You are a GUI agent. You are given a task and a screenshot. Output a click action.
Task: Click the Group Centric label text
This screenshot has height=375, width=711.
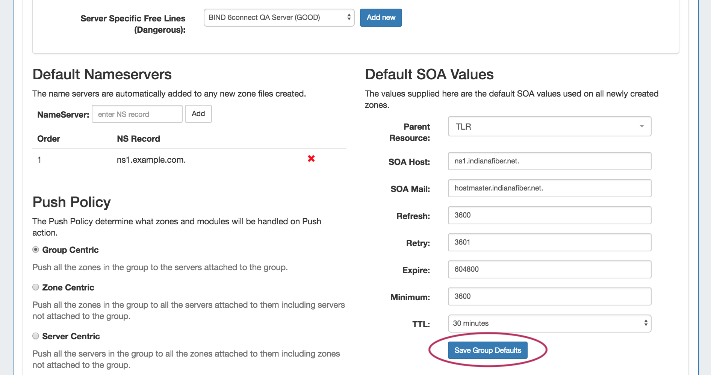coord(70,250)
